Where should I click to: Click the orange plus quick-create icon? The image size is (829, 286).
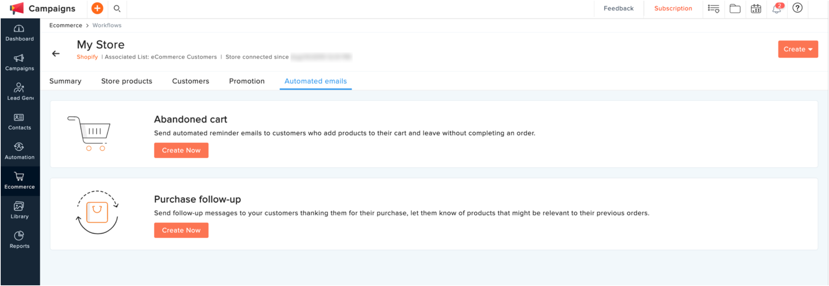click(x=97, y=8)
